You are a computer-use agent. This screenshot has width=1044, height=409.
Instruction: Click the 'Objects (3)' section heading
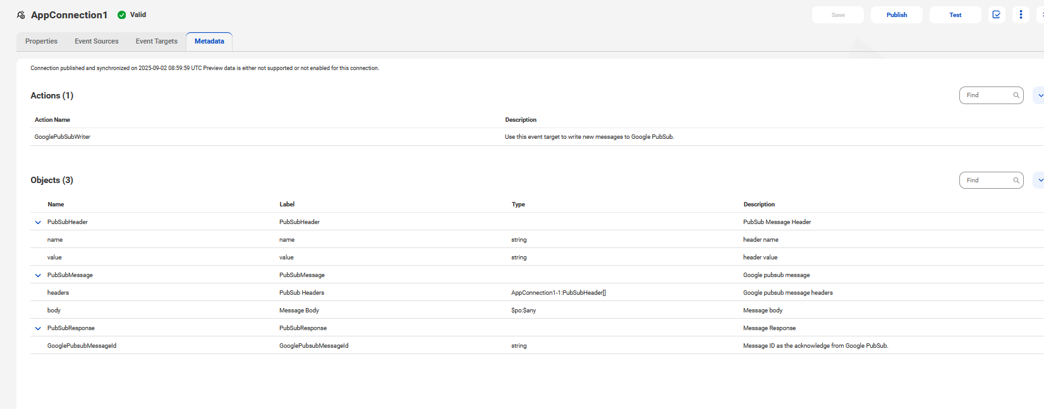click(x=52, y=180)
